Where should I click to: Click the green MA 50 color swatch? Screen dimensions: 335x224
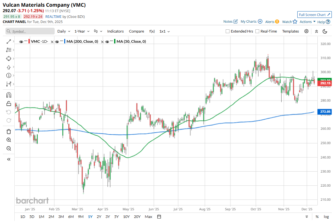pos(114,41)
